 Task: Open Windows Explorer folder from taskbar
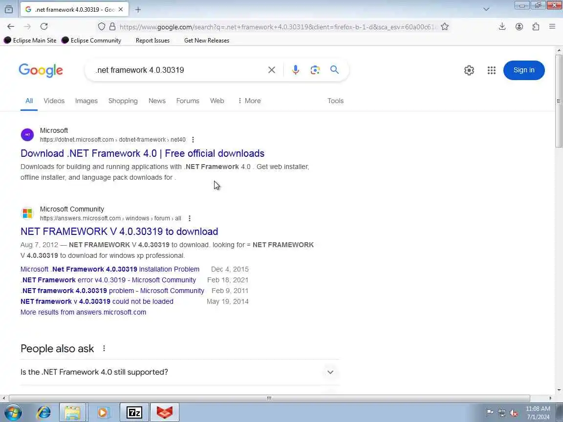(72, 412)
